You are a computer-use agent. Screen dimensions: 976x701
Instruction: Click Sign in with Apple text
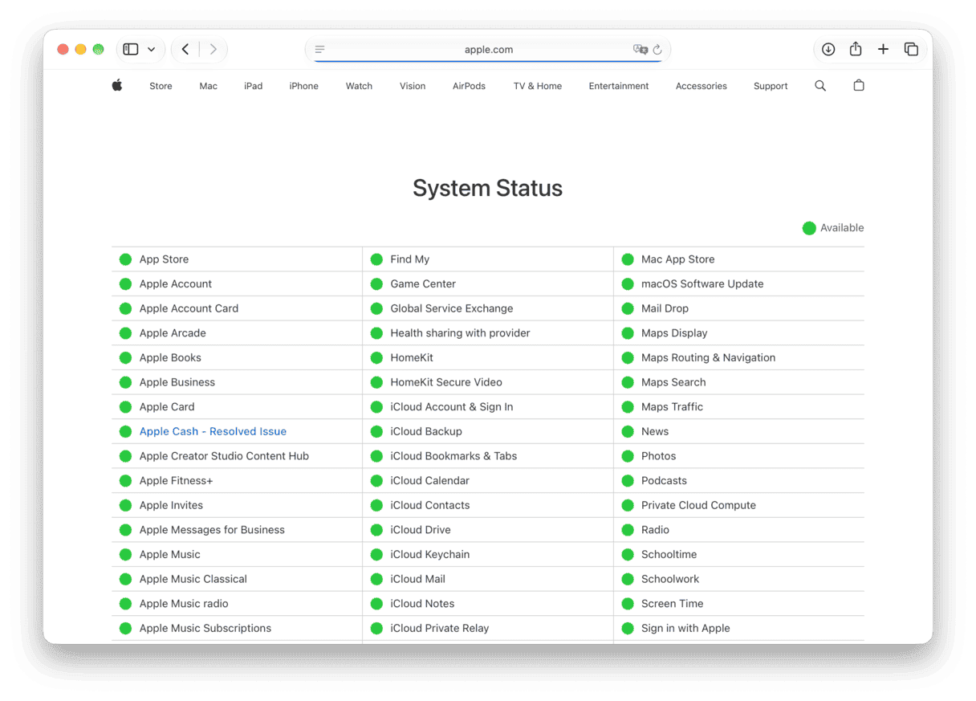(685, 629)
